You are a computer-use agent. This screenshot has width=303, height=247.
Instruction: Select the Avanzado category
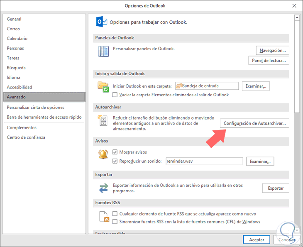(x=44, y=97)
